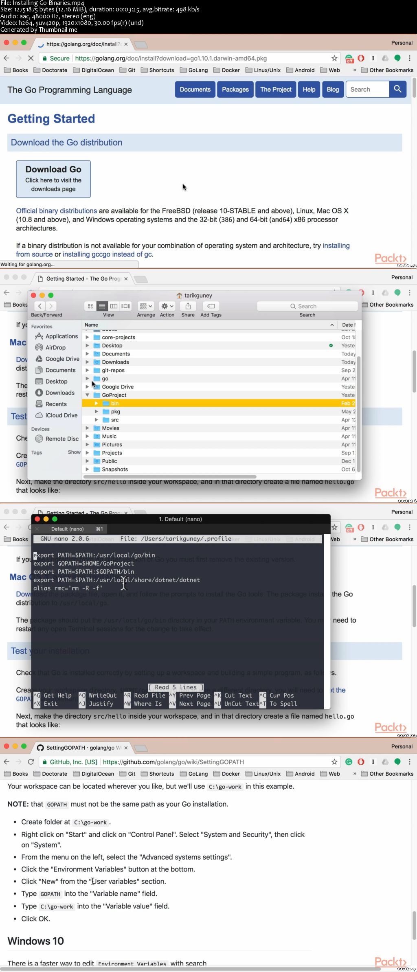Open the Packages menu on the Go site
The height and width of the screenshot is (972, 417).
pos(235,89)
